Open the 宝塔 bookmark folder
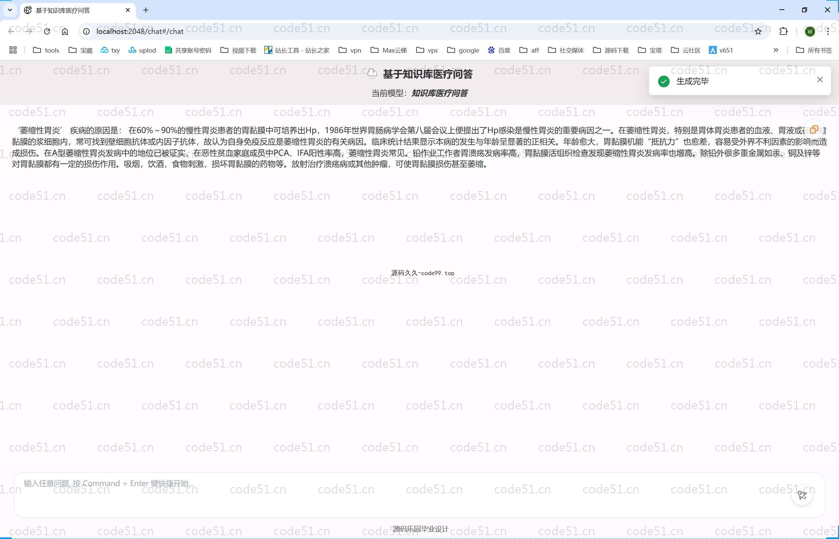 [650, 50]
